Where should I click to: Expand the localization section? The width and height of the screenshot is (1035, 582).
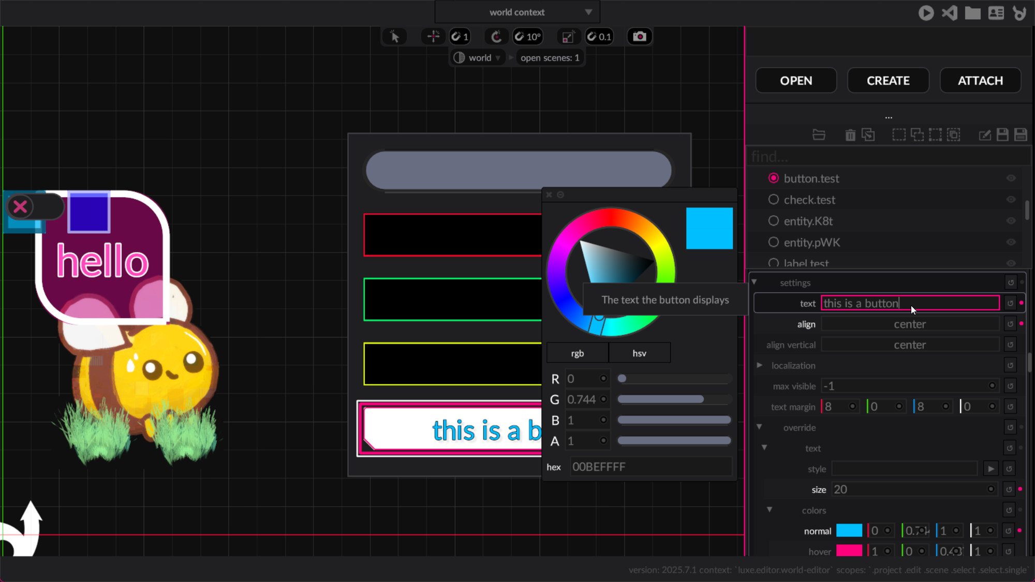pyautogui.click(x=759, y=365)
